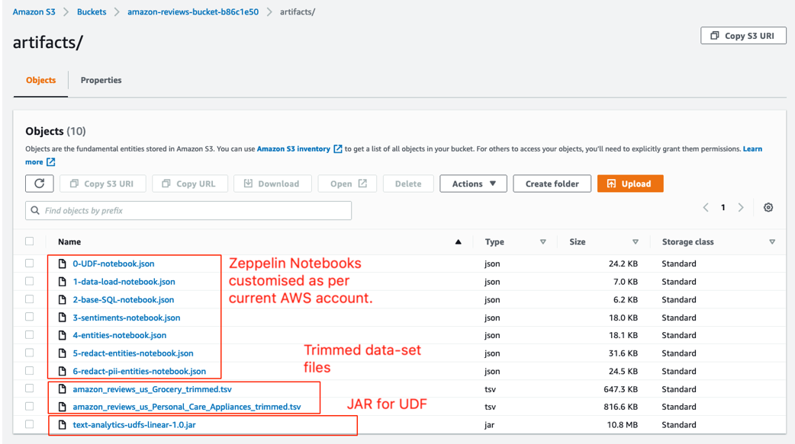Check the box for 1-data-load-notebook.json

pyautogui.click(x=30, y=281)
